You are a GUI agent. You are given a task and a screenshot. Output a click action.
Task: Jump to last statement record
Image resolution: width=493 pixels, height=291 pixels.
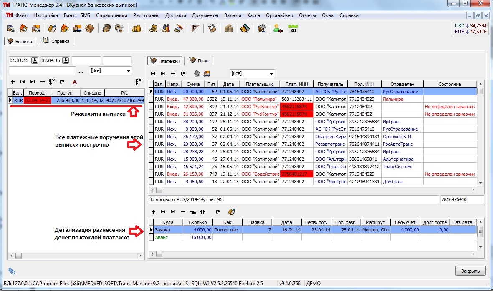pos(33,82)
